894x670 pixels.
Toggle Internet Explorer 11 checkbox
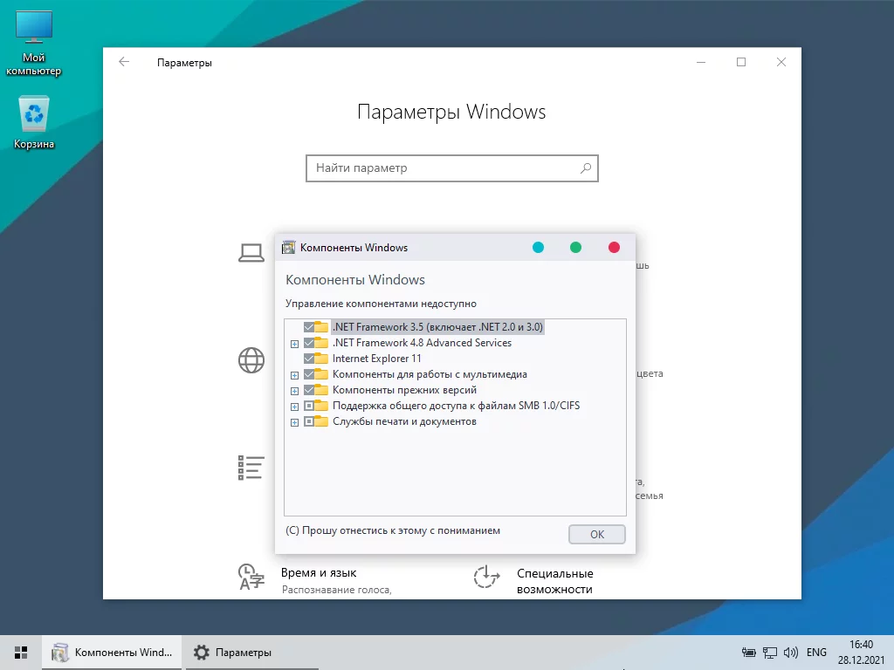pos(309,359)
